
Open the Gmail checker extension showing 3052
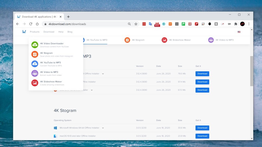pos(157,24)
